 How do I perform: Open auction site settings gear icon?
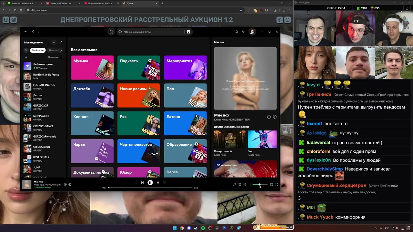280,20
